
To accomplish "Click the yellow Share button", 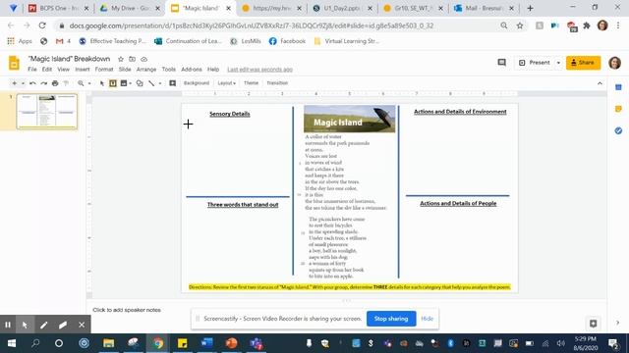I will (x=583, y=63).
